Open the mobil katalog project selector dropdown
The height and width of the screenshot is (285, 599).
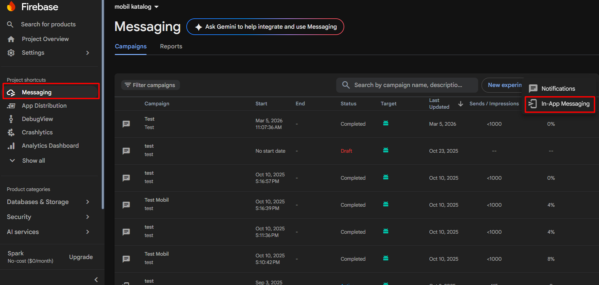137,7
